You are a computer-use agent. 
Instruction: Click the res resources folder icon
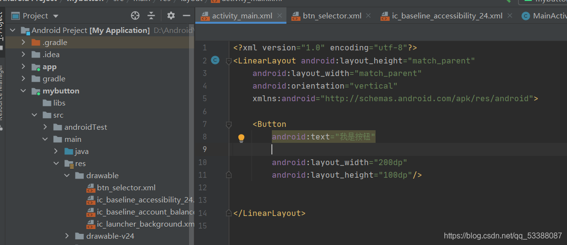coord(69,164)
